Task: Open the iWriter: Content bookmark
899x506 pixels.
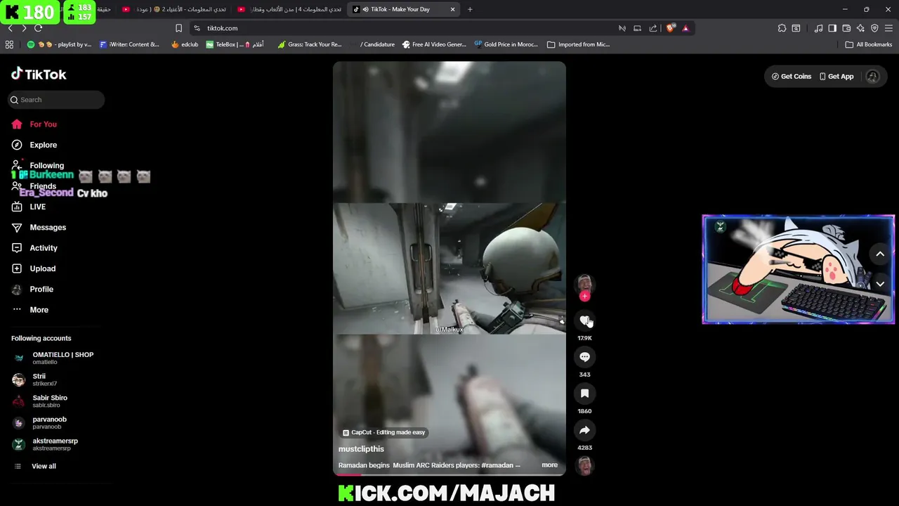Action: [x=129, y=44]
